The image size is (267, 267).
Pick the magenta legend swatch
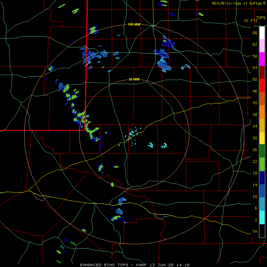[x=262, y=59]
